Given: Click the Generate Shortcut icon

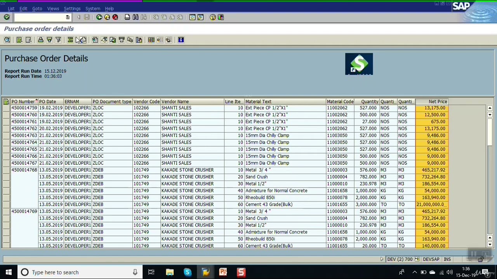Looking at the screenshot, I should (200, 17).
